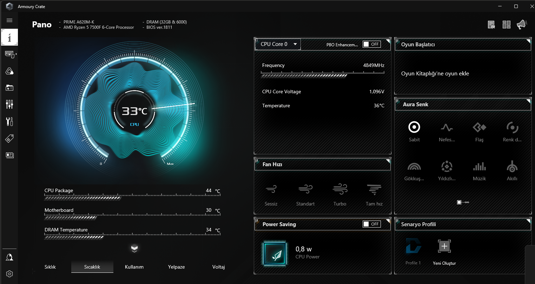Open the price tag deals sidebar icon
The width and height of the screenshot is (535, 284).
click(x=9, y=139)
